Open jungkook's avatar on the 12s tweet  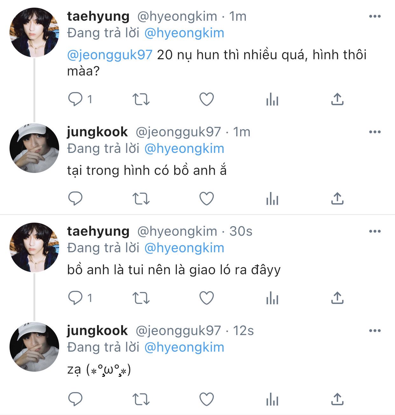[x=34, y=347]
